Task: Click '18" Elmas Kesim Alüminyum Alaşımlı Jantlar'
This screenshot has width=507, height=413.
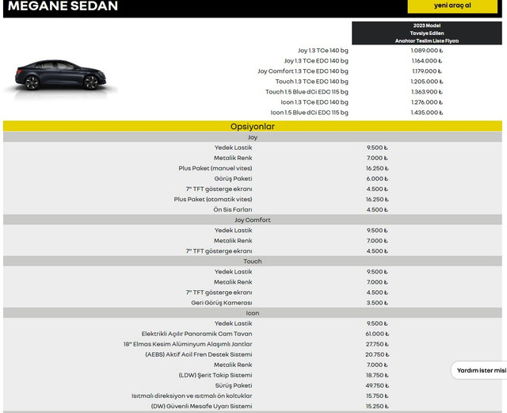Action: (x=188, y=344)
